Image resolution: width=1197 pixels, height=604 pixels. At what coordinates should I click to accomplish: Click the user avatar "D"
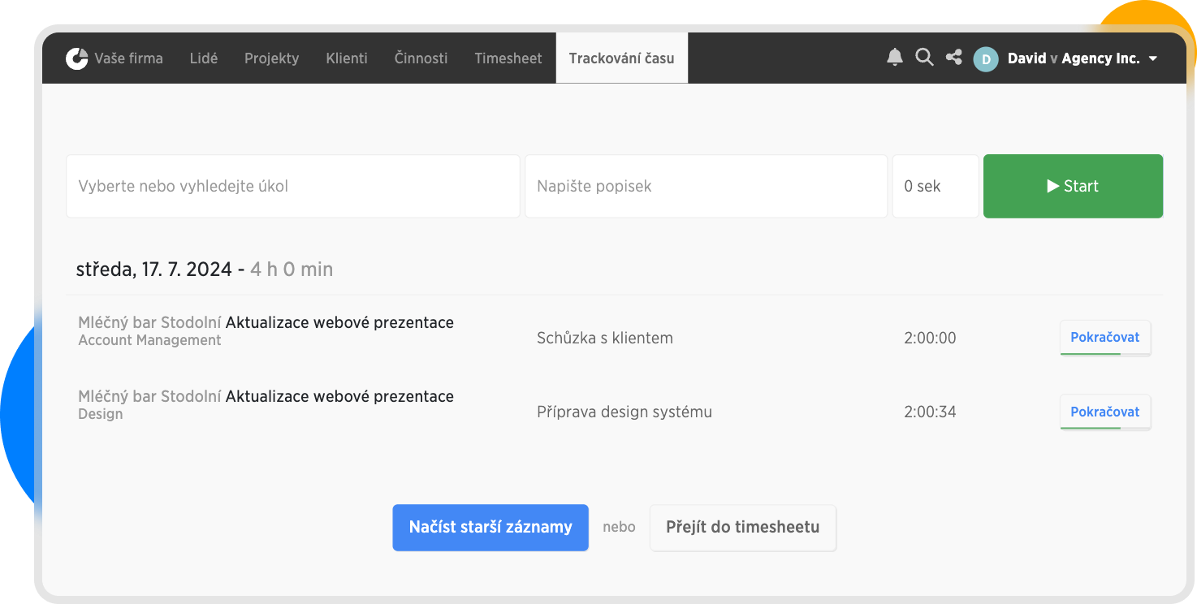pos(986,58)
